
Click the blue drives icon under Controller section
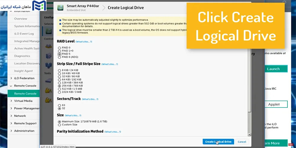point(49,65)
